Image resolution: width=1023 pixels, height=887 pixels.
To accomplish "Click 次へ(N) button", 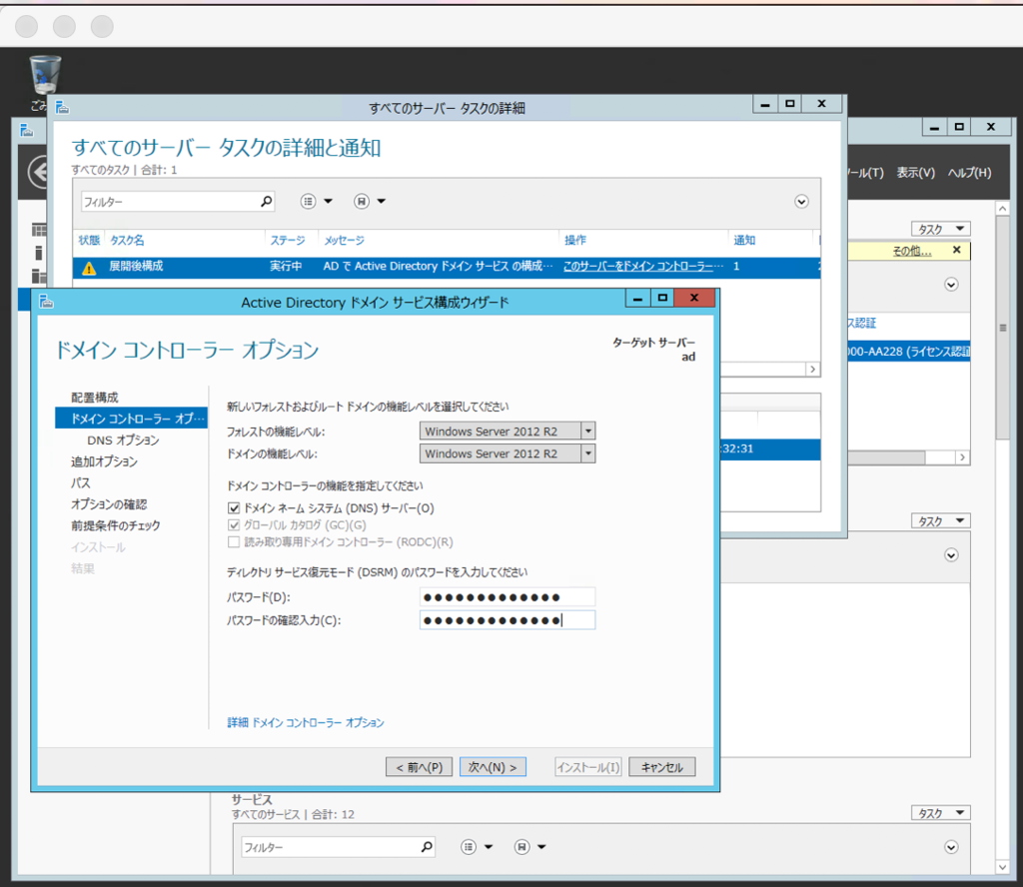I will [493, 767].
